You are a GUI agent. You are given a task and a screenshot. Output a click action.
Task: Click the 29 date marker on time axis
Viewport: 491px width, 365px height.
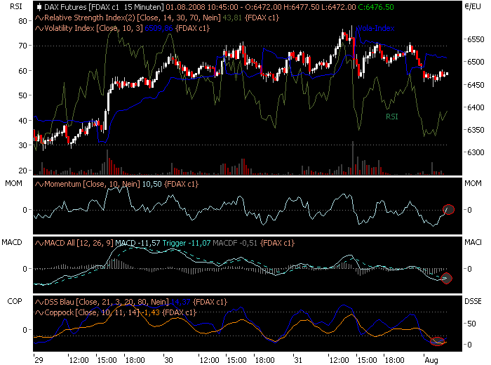click(x=39, y=360)
